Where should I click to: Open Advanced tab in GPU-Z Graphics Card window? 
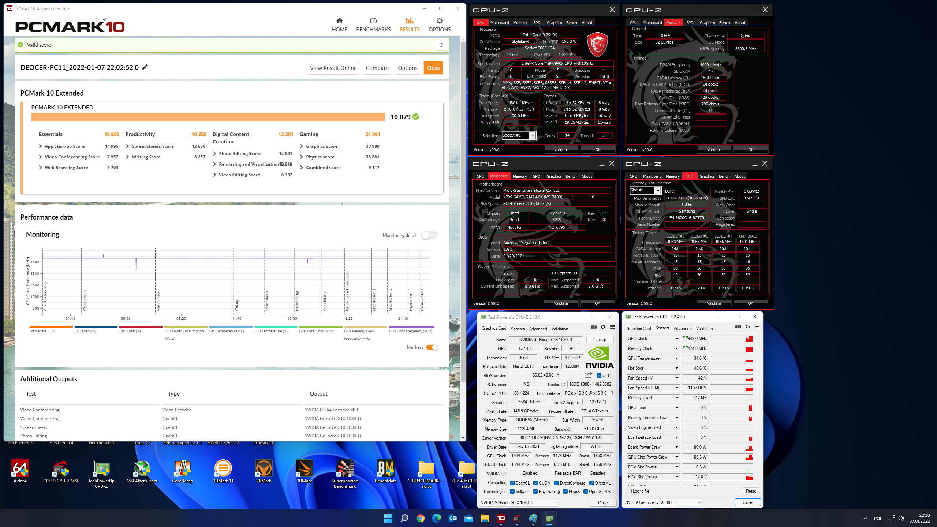tap(538, 329)
